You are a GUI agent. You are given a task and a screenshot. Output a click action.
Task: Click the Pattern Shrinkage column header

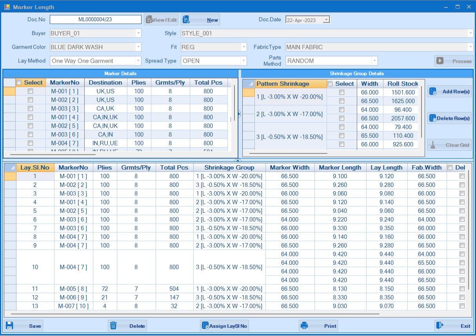point(291,84)
